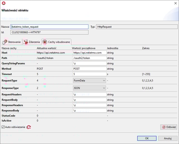
Task: Click the IsActive feature name
Action: pyautogui.click(x=7, y=121)
